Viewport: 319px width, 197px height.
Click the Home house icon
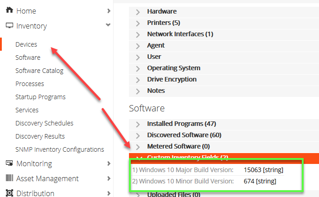pyautogui.click(x=9, y=11)
